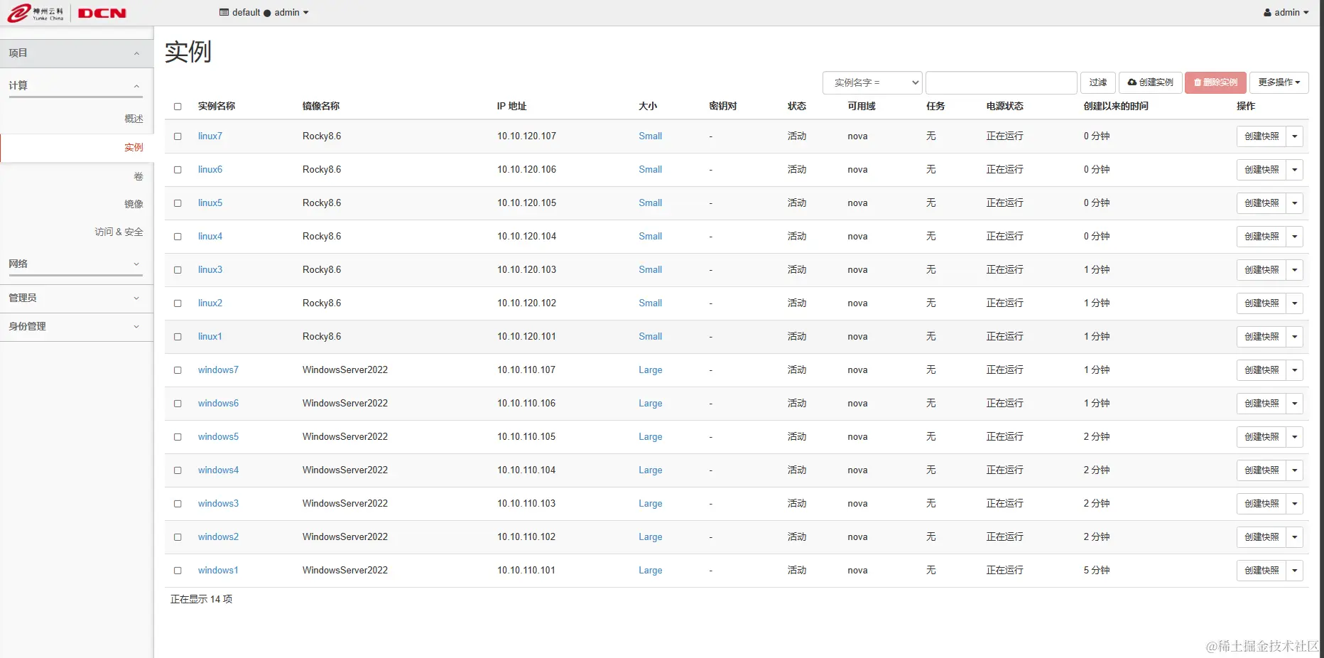The image size is (1324, 658).
Task: Click the DCN logo
Action: [102, 13]
